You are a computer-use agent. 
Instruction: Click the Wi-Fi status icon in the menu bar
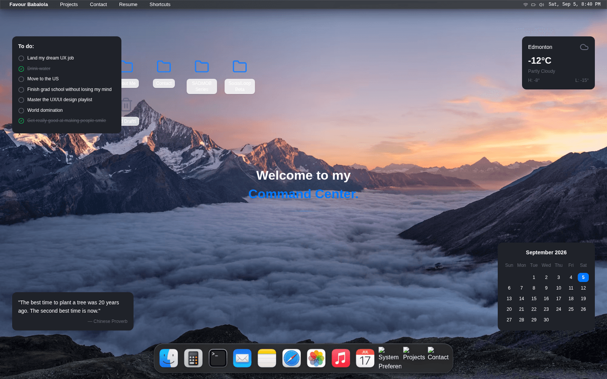pos(525,4)
